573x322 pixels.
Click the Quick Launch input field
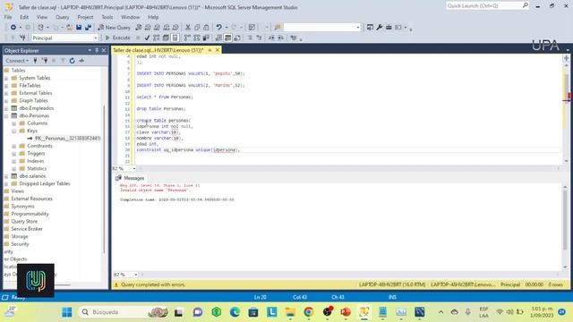483,6
